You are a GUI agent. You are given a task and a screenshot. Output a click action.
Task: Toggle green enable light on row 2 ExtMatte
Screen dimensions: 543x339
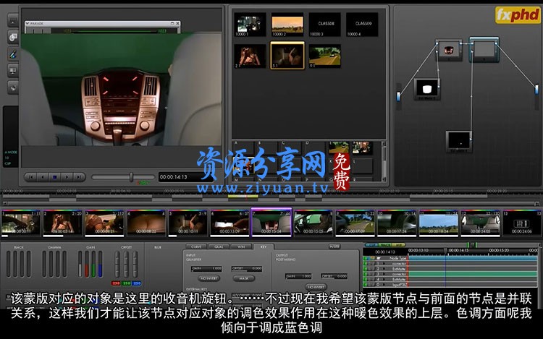[365, 268]
